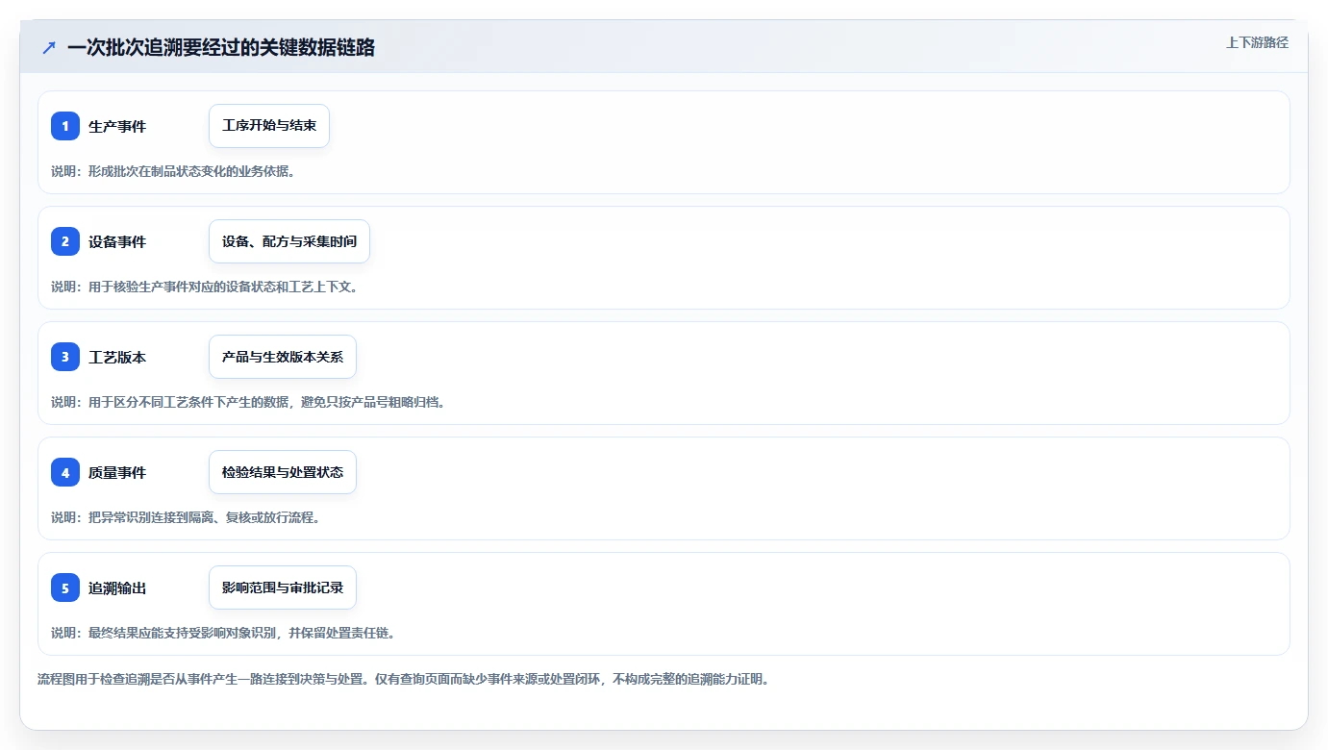1328x750 pixels.
Task: Click the step 5 number badge
Action: [x=65, y=587]
